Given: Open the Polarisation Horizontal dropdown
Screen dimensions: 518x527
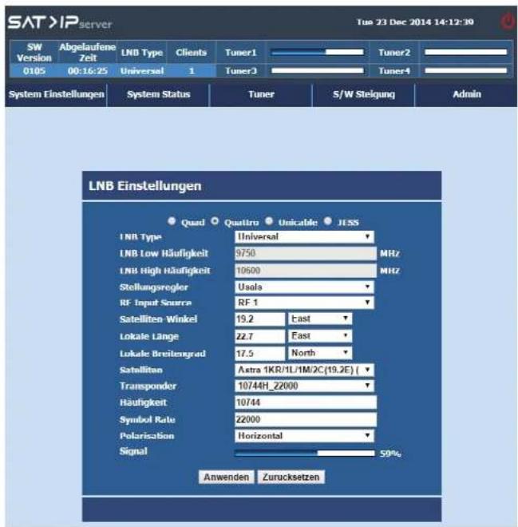Looking at the screenshot, I should click(x=304, y=436).
